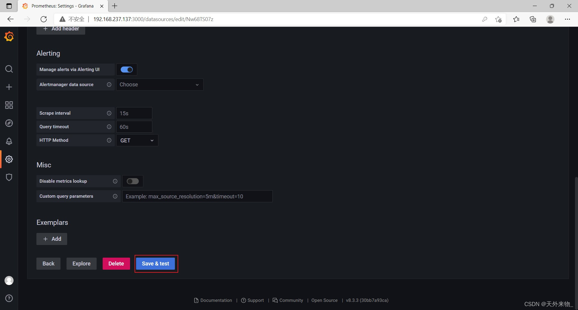Viewport: 578px width, 310px height.
Task: Click the Manage alerts via Alerting UI label
Action: click(70, 70)
